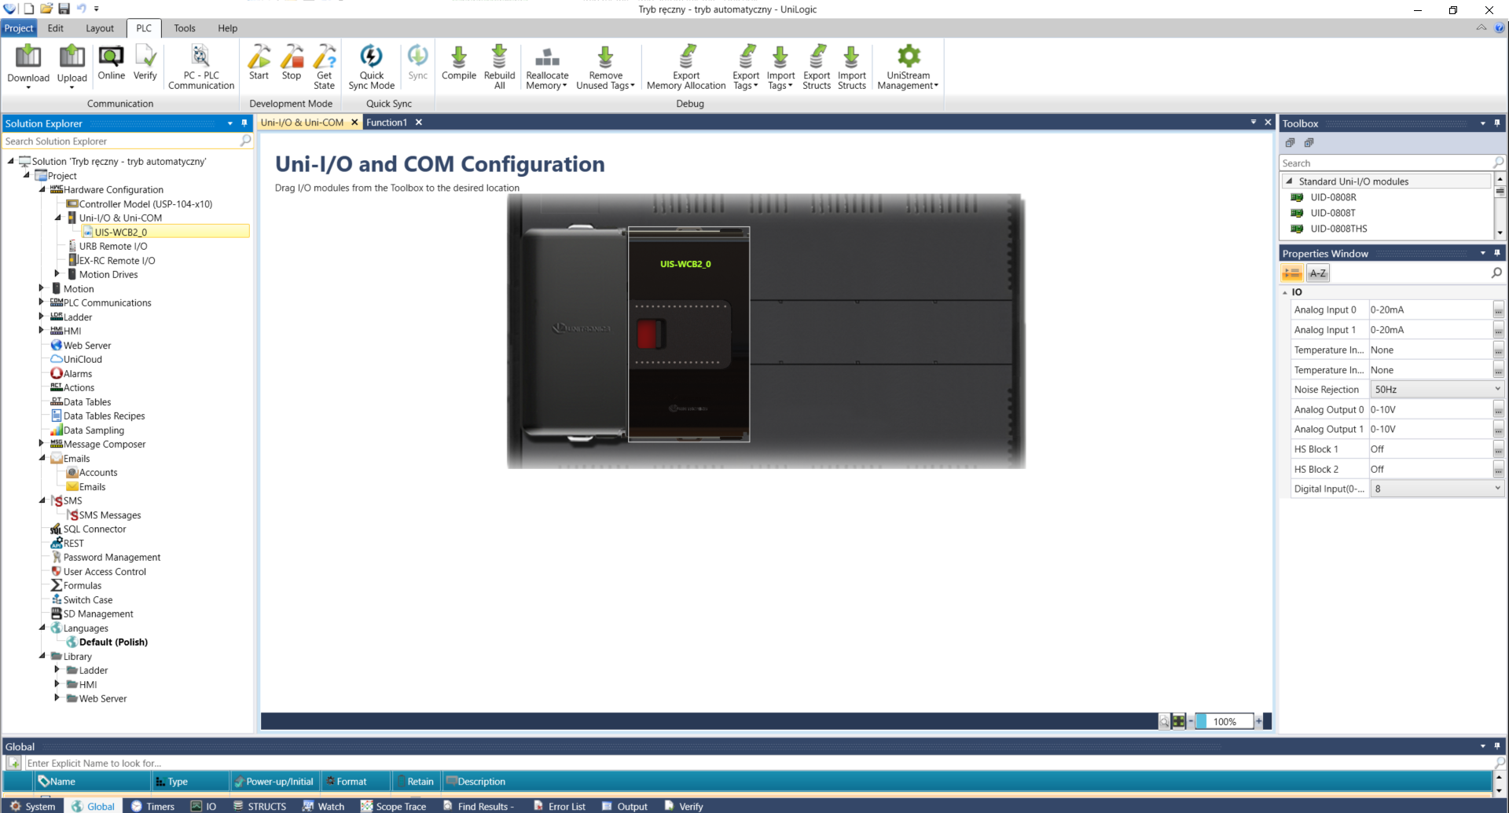This screenshot has width=1509, height=813.
Task: Switch to the Layout ribbon tab
Action: tap(100, 28)
